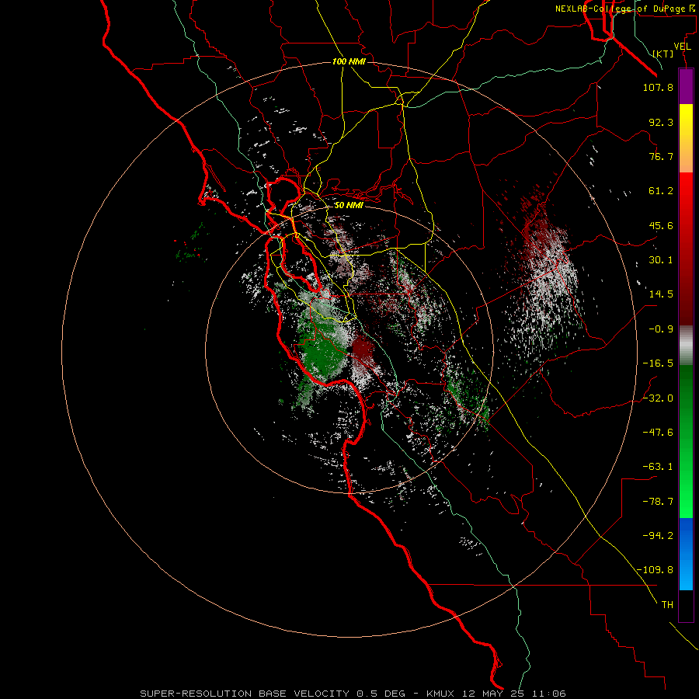Click the 61.2 scale value

(x=661, y=191)
